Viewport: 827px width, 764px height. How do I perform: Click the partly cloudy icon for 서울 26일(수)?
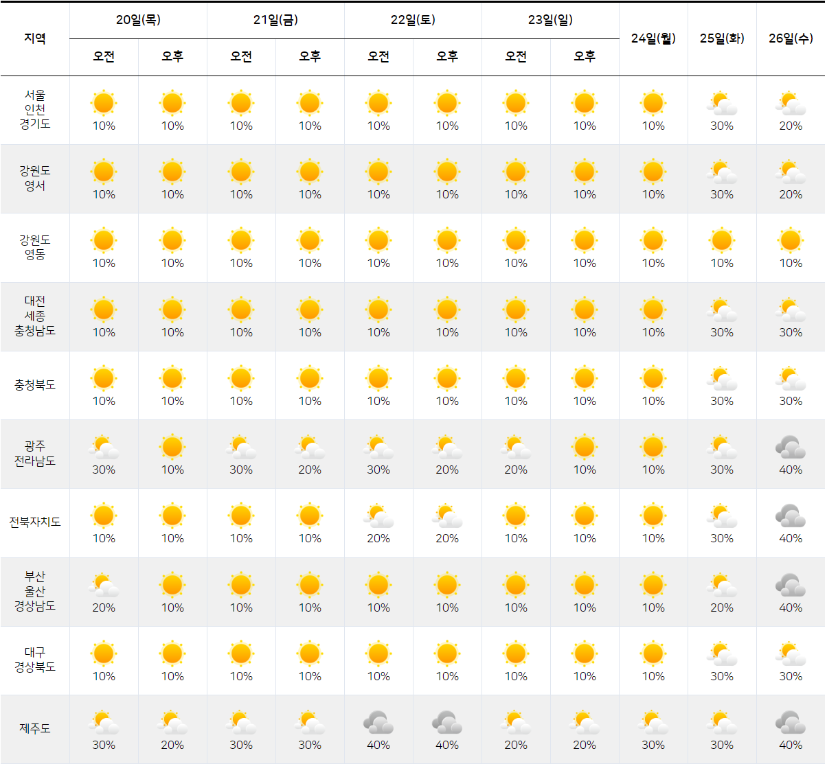[x=791, y=103]
